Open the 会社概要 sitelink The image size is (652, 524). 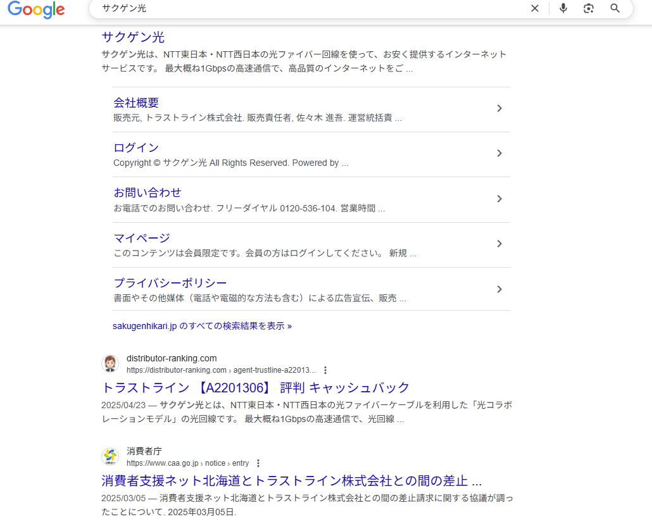pos(136,103)
